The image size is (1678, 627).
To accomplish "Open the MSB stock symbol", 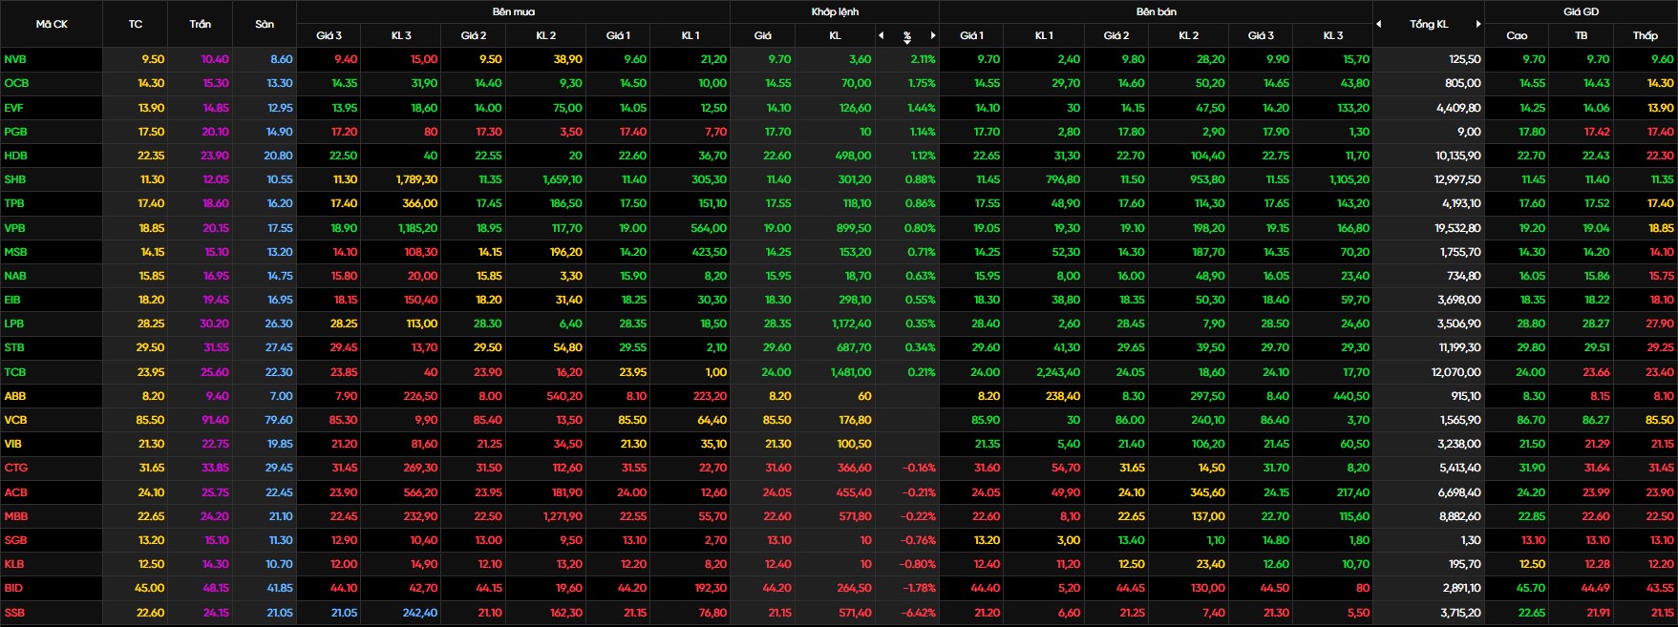I will 15,252.
